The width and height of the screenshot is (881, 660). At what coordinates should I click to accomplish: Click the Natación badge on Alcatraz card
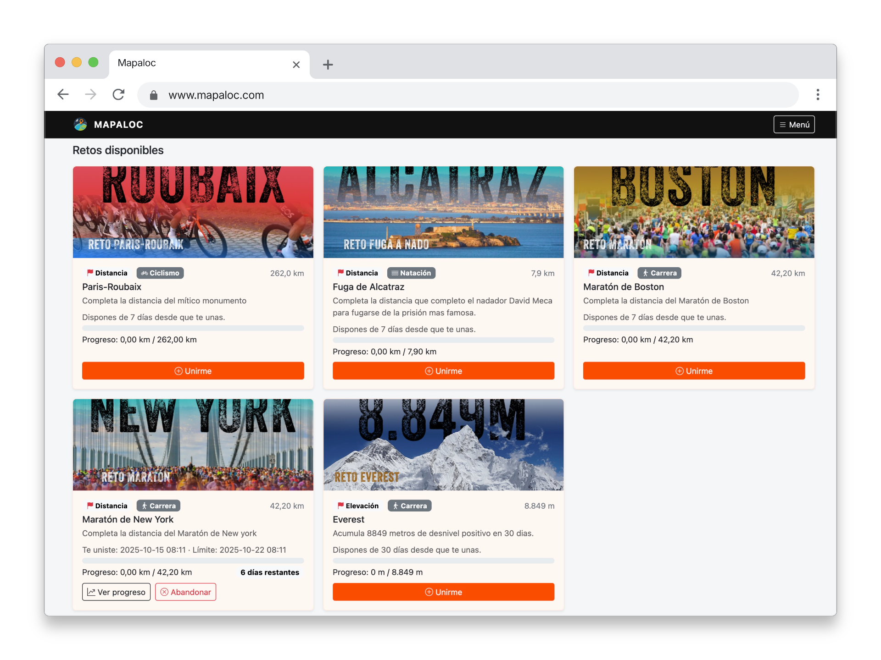pyautogui.click(x=411, y=273)
